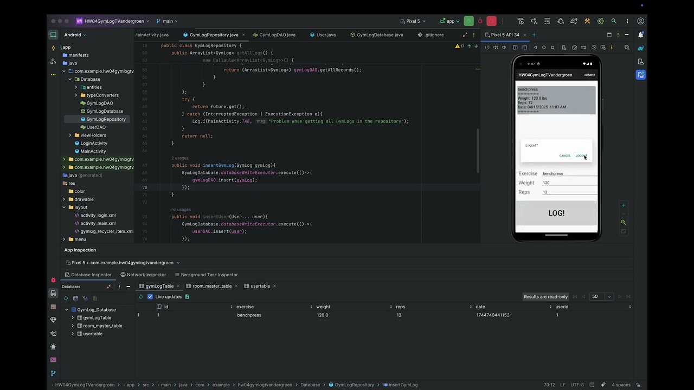Collapse the GymLog_Database tree node
694x390 pixels.
(x=67, y=310)
